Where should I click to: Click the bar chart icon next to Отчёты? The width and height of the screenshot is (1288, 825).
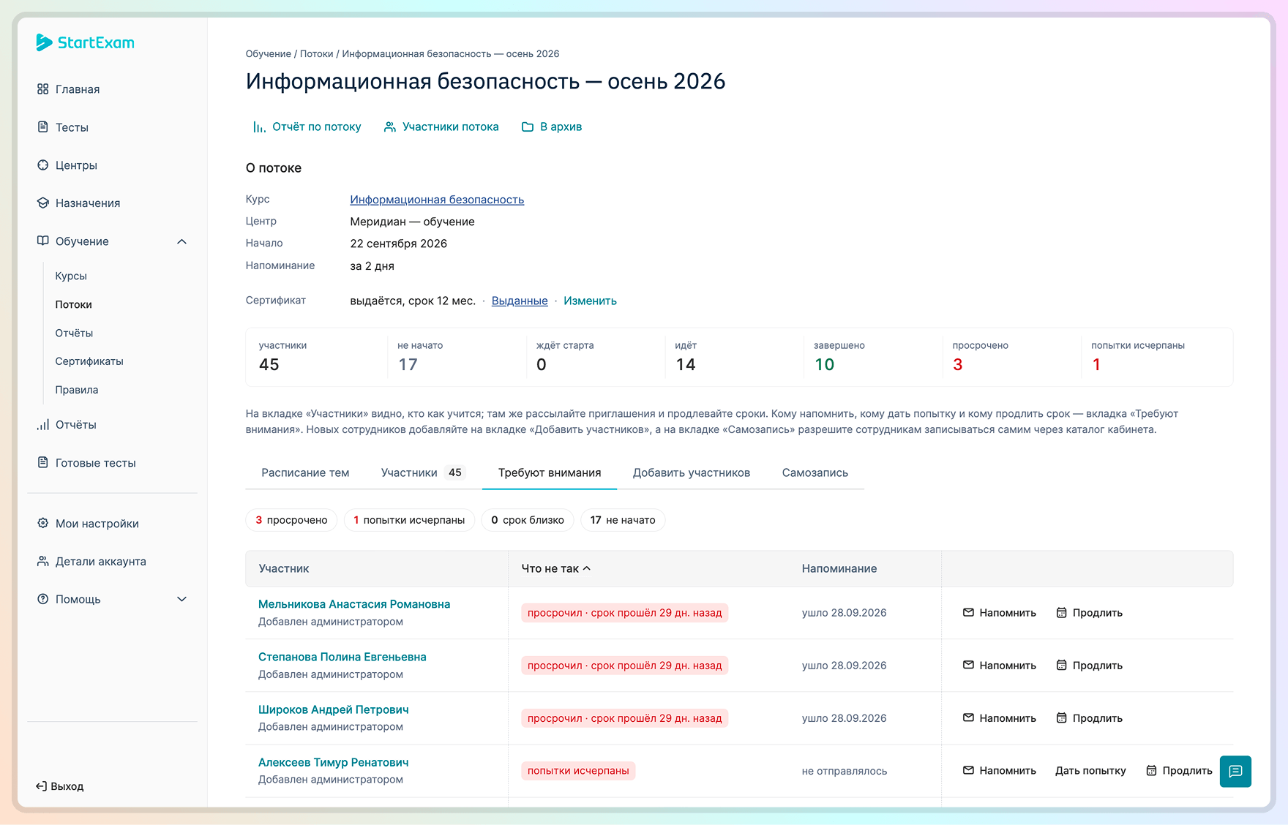43,425
